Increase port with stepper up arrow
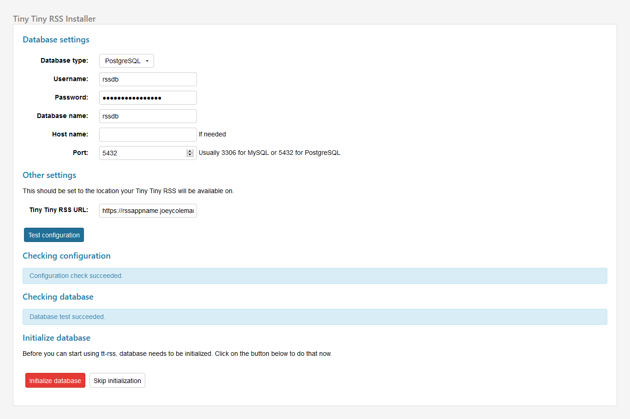This screenshot has width=630, height=419. [190, 151]
